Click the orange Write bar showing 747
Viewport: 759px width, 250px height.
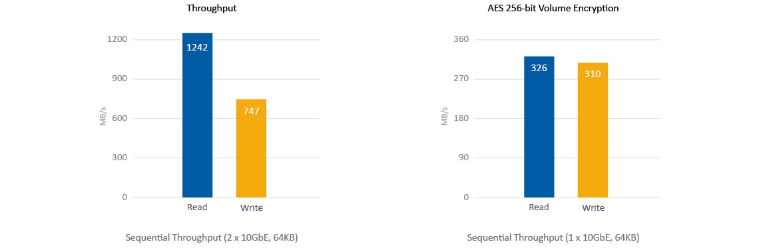[x=251, y=148]
